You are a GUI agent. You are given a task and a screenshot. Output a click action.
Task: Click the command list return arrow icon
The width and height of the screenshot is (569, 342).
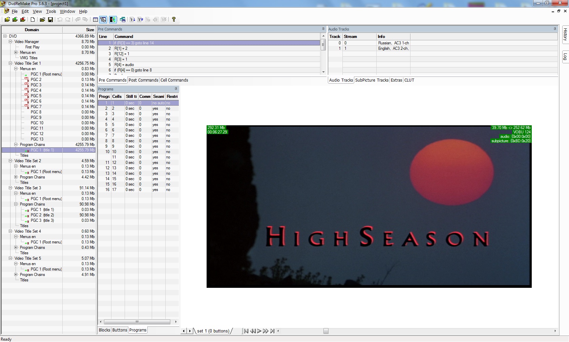tap(140, 20)
